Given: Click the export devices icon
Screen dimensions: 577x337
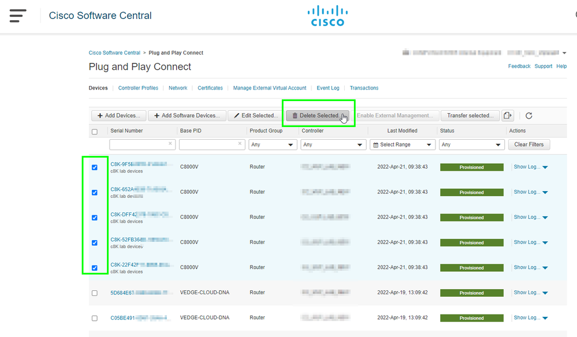Looking at the screenshot, I should coord(508,115).
